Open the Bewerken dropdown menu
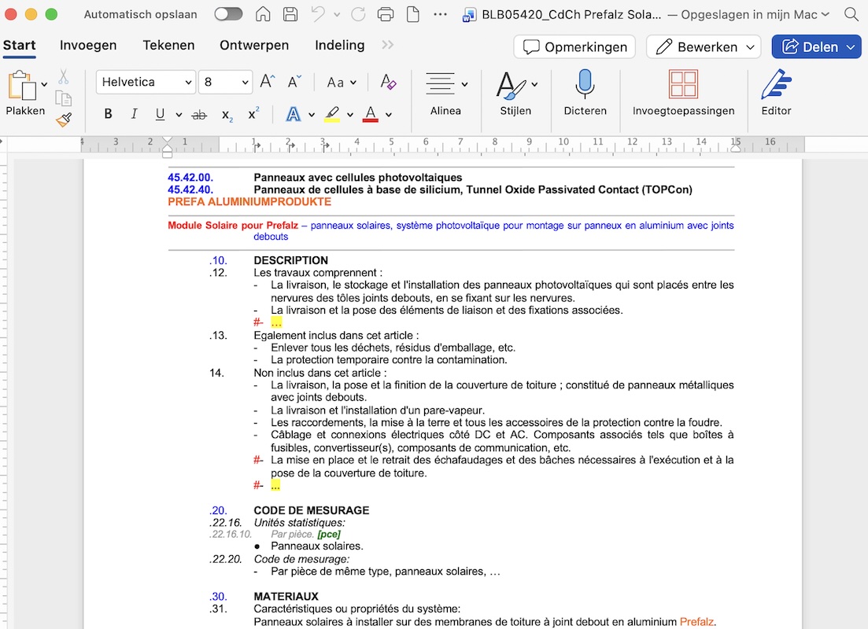 tap(703, 46)
